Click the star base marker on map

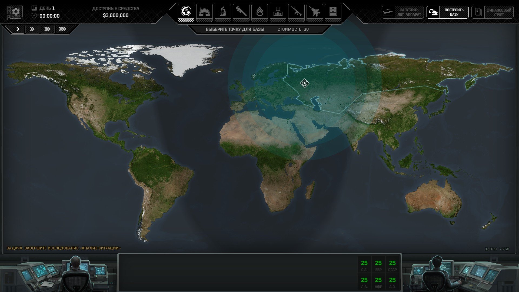(305, 83)
